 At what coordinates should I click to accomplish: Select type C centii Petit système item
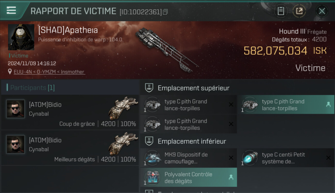point(286,158)
